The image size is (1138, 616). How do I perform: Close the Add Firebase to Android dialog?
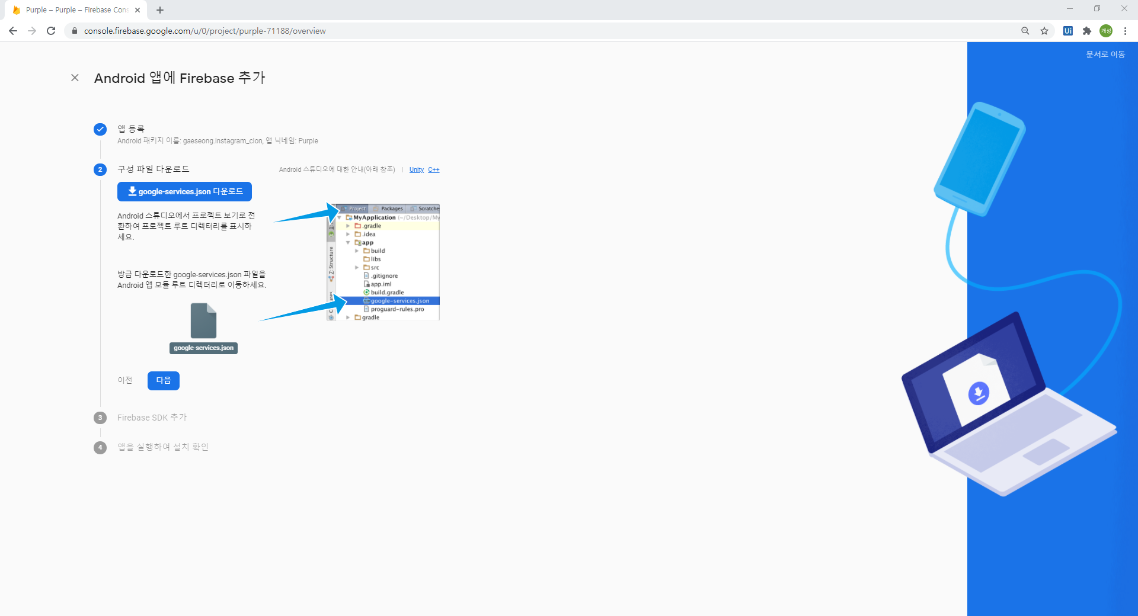tap(75, 78)
